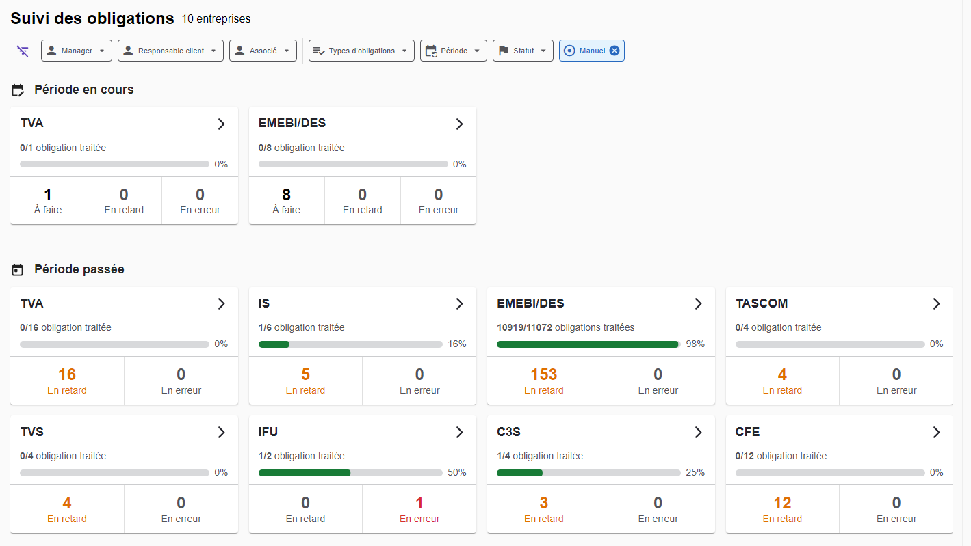Click the IFU card title

point(268,432)
